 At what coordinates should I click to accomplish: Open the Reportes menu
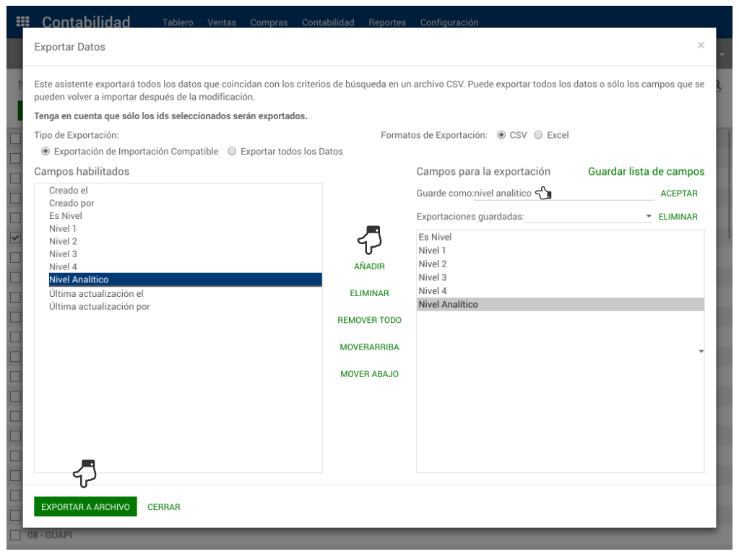(x=386, y=22)
